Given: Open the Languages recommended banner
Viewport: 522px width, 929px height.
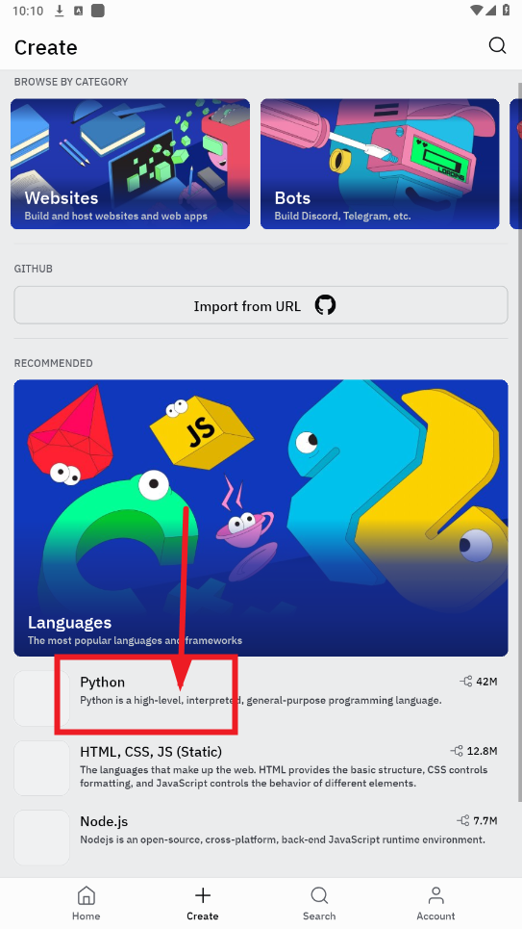Looking at the screenshot, I should pos(261,518).
